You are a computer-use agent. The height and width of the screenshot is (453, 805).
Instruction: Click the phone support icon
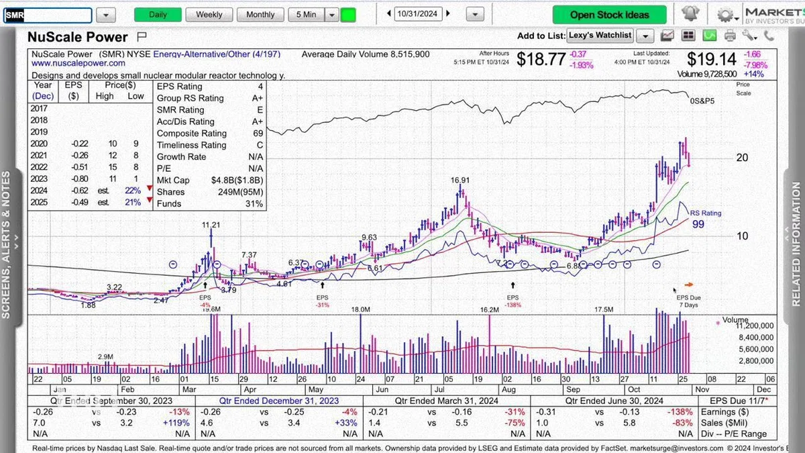point(768,36)
